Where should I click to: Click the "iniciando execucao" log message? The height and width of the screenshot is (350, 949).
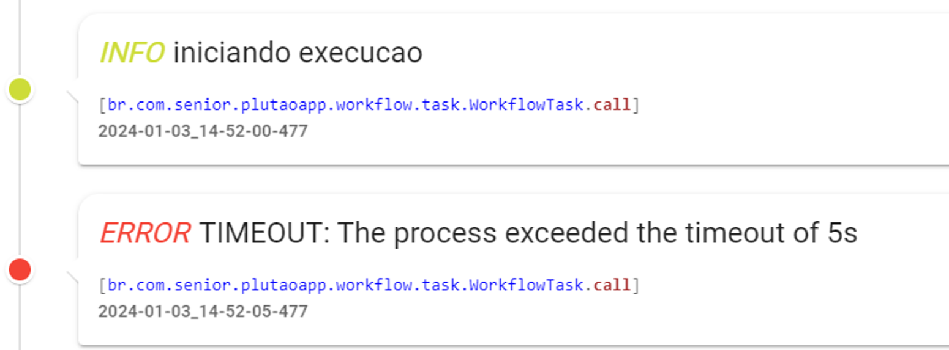coord(298,54)
